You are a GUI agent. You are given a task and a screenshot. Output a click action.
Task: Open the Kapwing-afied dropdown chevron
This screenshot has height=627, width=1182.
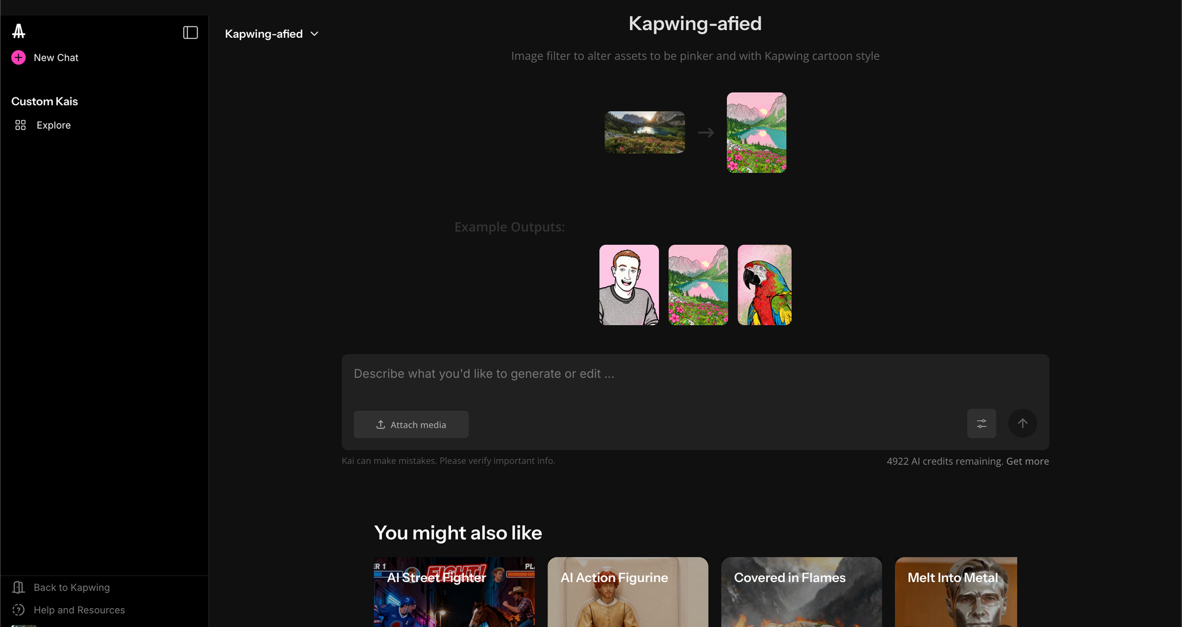point(314,34)
